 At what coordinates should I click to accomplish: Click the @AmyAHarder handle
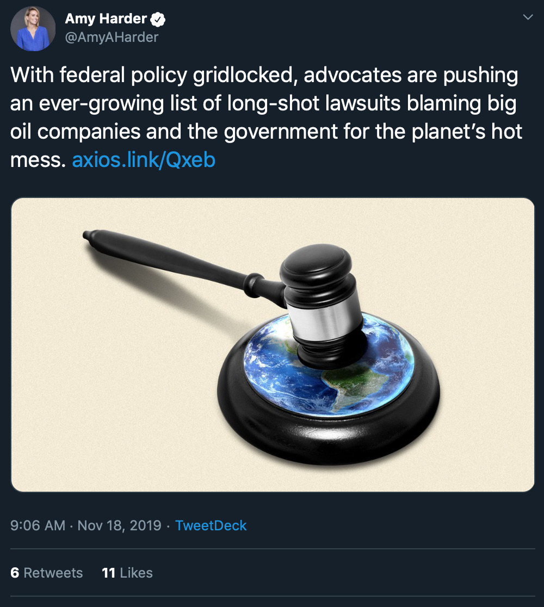112,37
